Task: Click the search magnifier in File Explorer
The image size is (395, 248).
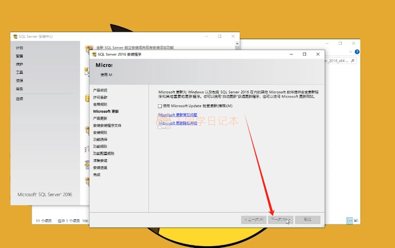Action: (353, 61)
